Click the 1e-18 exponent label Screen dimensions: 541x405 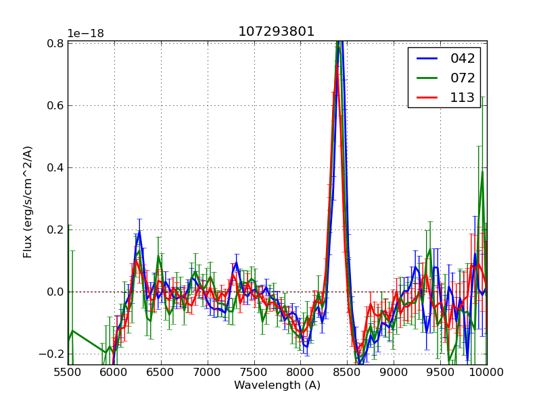tap(85, 34)
